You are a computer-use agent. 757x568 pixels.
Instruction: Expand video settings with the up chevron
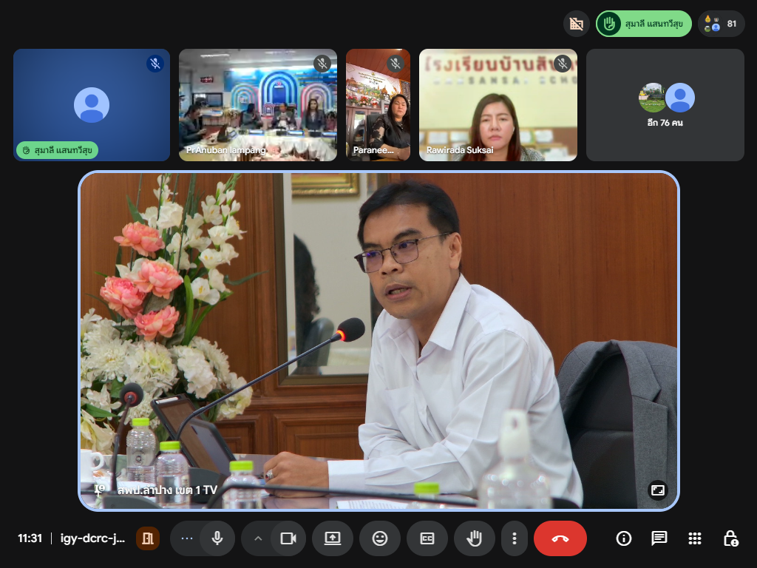pos(258,538)
